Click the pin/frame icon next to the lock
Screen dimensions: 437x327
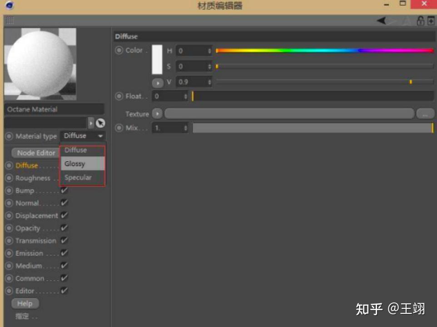[x=431, y=20]
